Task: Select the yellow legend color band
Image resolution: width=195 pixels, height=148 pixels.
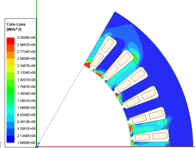Action: 10,62
